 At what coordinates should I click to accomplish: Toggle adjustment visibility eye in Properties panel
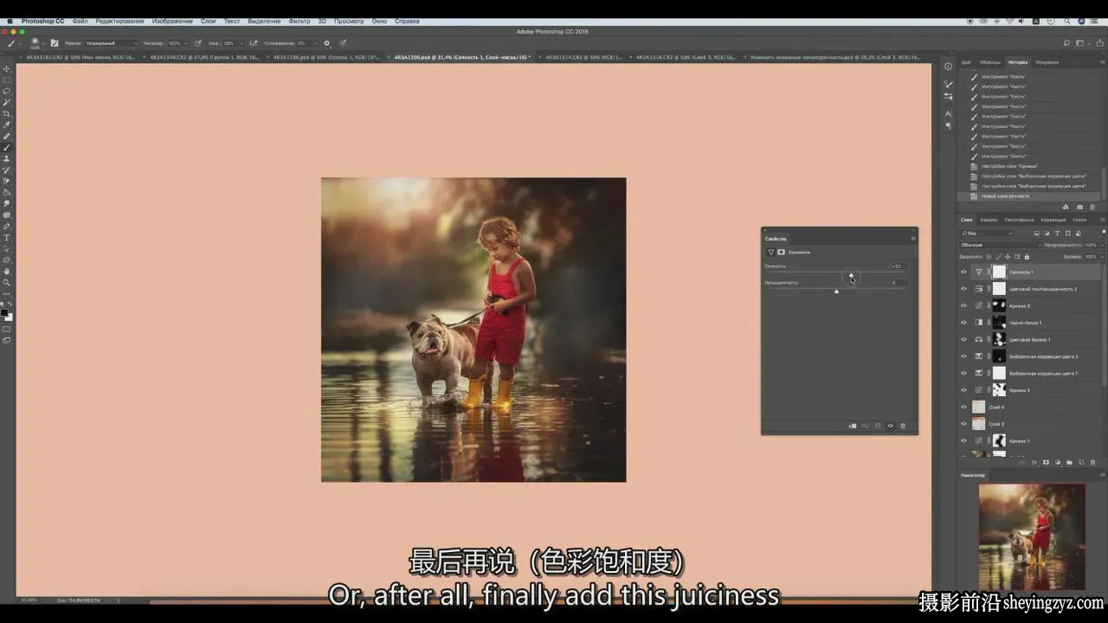pyautogui.click(x=890, y=426)
